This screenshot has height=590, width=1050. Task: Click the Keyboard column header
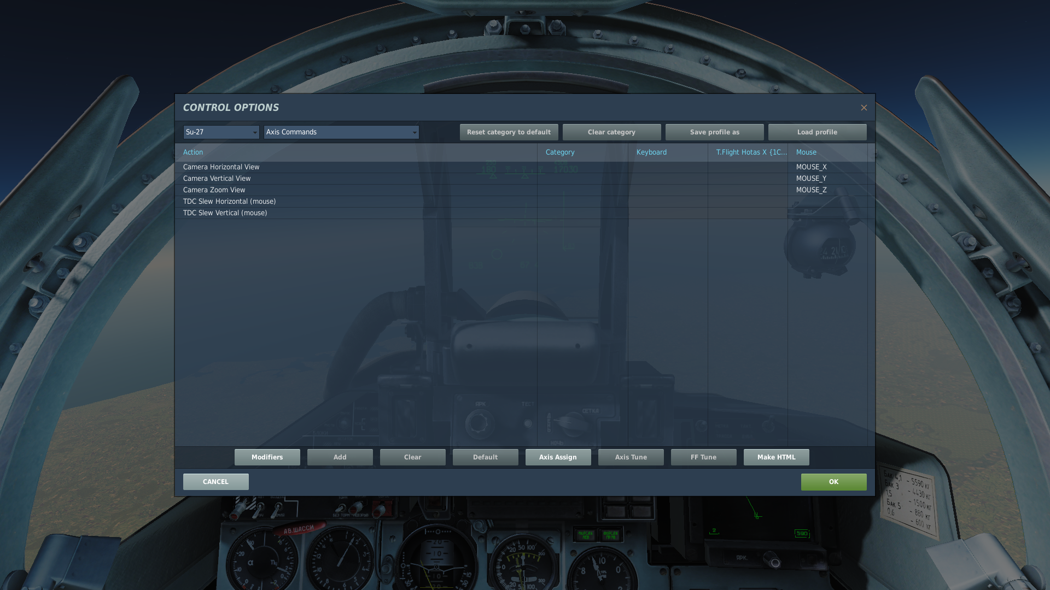668,152
